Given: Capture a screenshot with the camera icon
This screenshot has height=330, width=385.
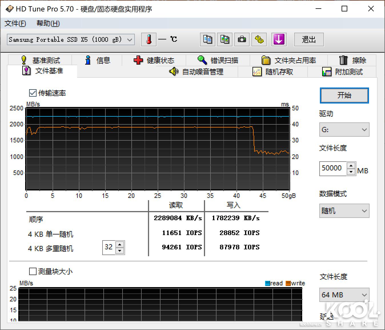Looking at the screenshot, I should pyautogui.click(x=242, y=39).
